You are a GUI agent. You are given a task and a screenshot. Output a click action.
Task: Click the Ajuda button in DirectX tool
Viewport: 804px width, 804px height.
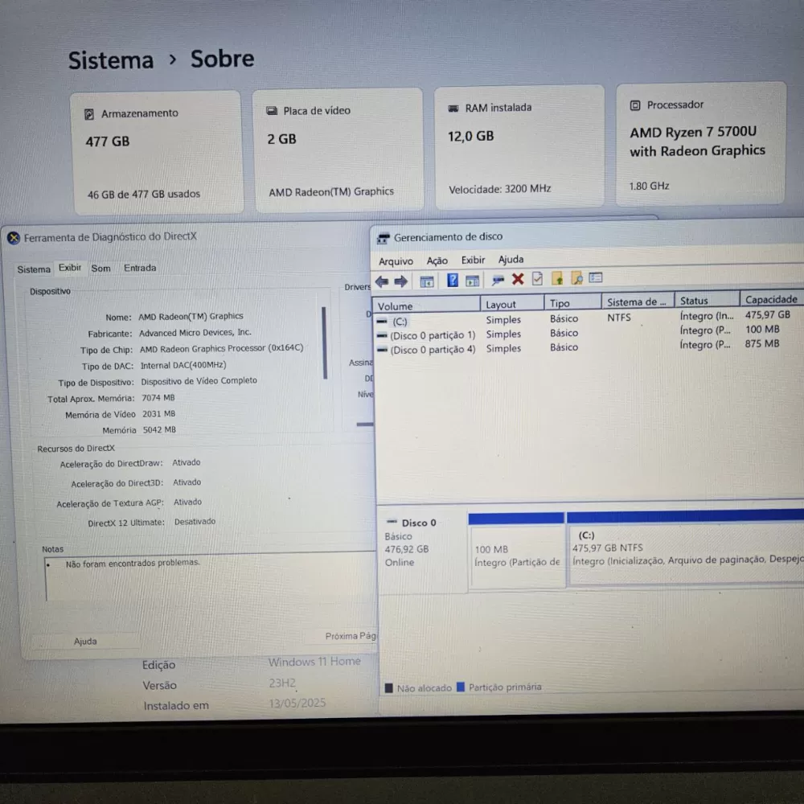click(x=85, y=642)
